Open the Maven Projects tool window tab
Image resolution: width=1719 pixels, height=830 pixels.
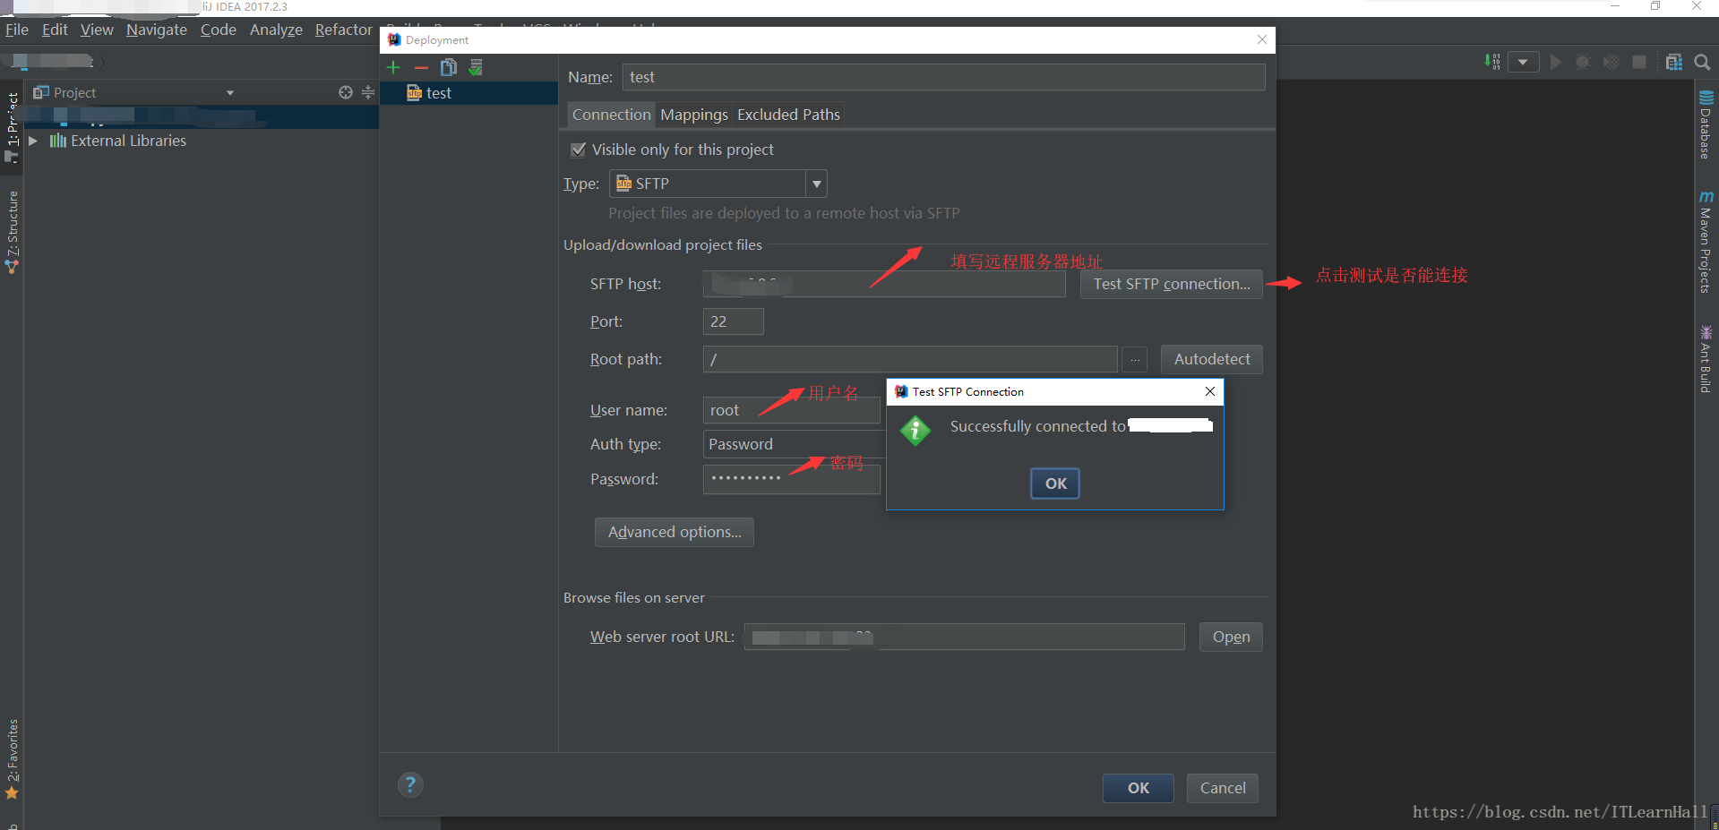[x=1706, y=242]
